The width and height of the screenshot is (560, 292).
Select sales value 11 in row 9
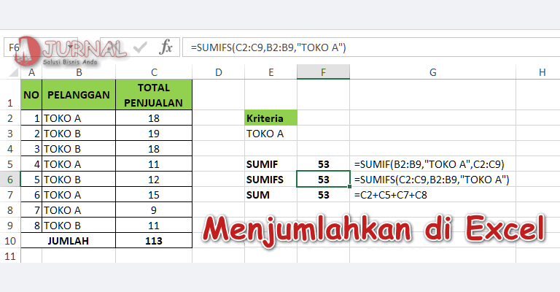point(154,226)
